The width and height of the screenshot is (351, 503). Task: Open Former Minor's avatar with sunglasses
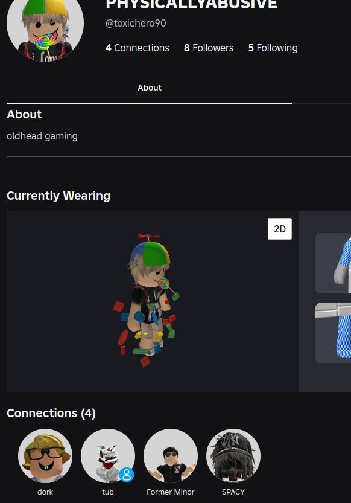click(x=171, y=456)
